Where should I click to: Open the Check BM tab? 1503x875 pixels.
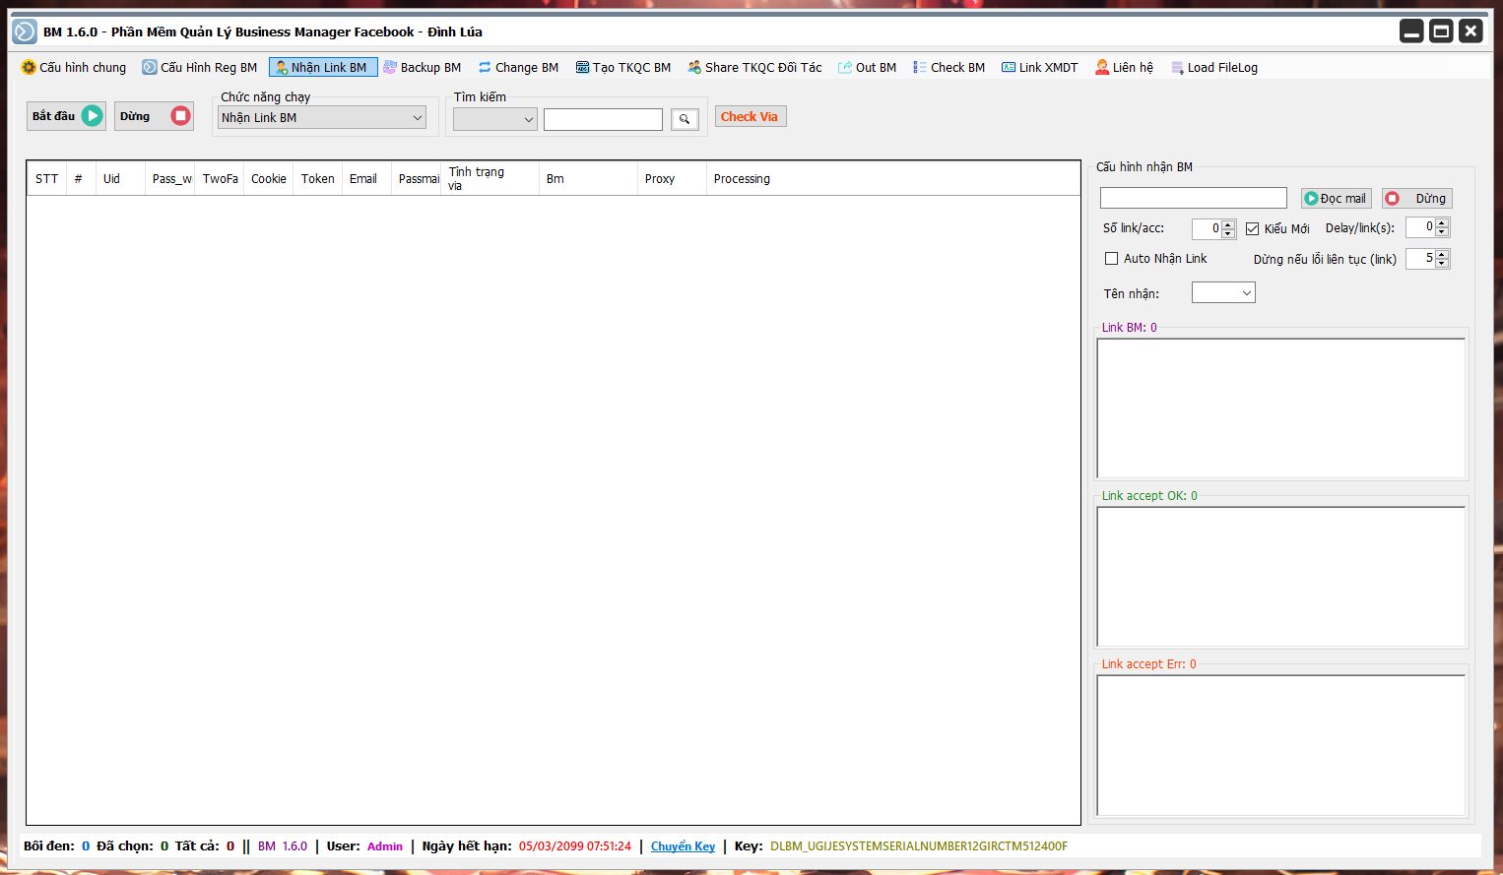949,67
